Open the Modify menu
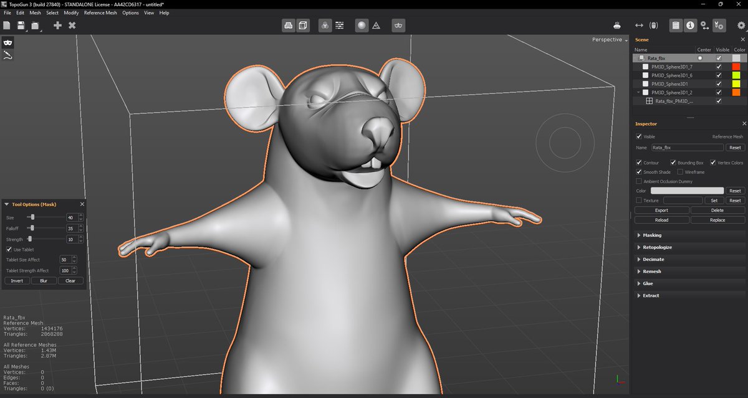 [71, 12]
